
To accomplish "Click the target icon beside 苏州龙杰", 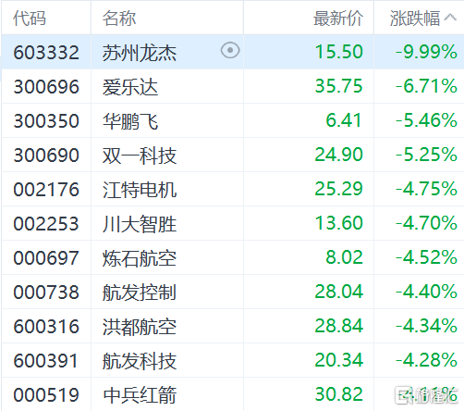I will 230,50.
